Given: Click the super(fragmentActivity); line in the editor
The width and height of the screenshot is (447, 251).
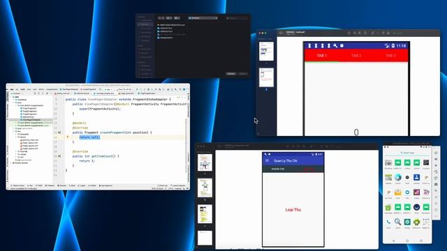Looking at the screenshot, I should [100, 109].
